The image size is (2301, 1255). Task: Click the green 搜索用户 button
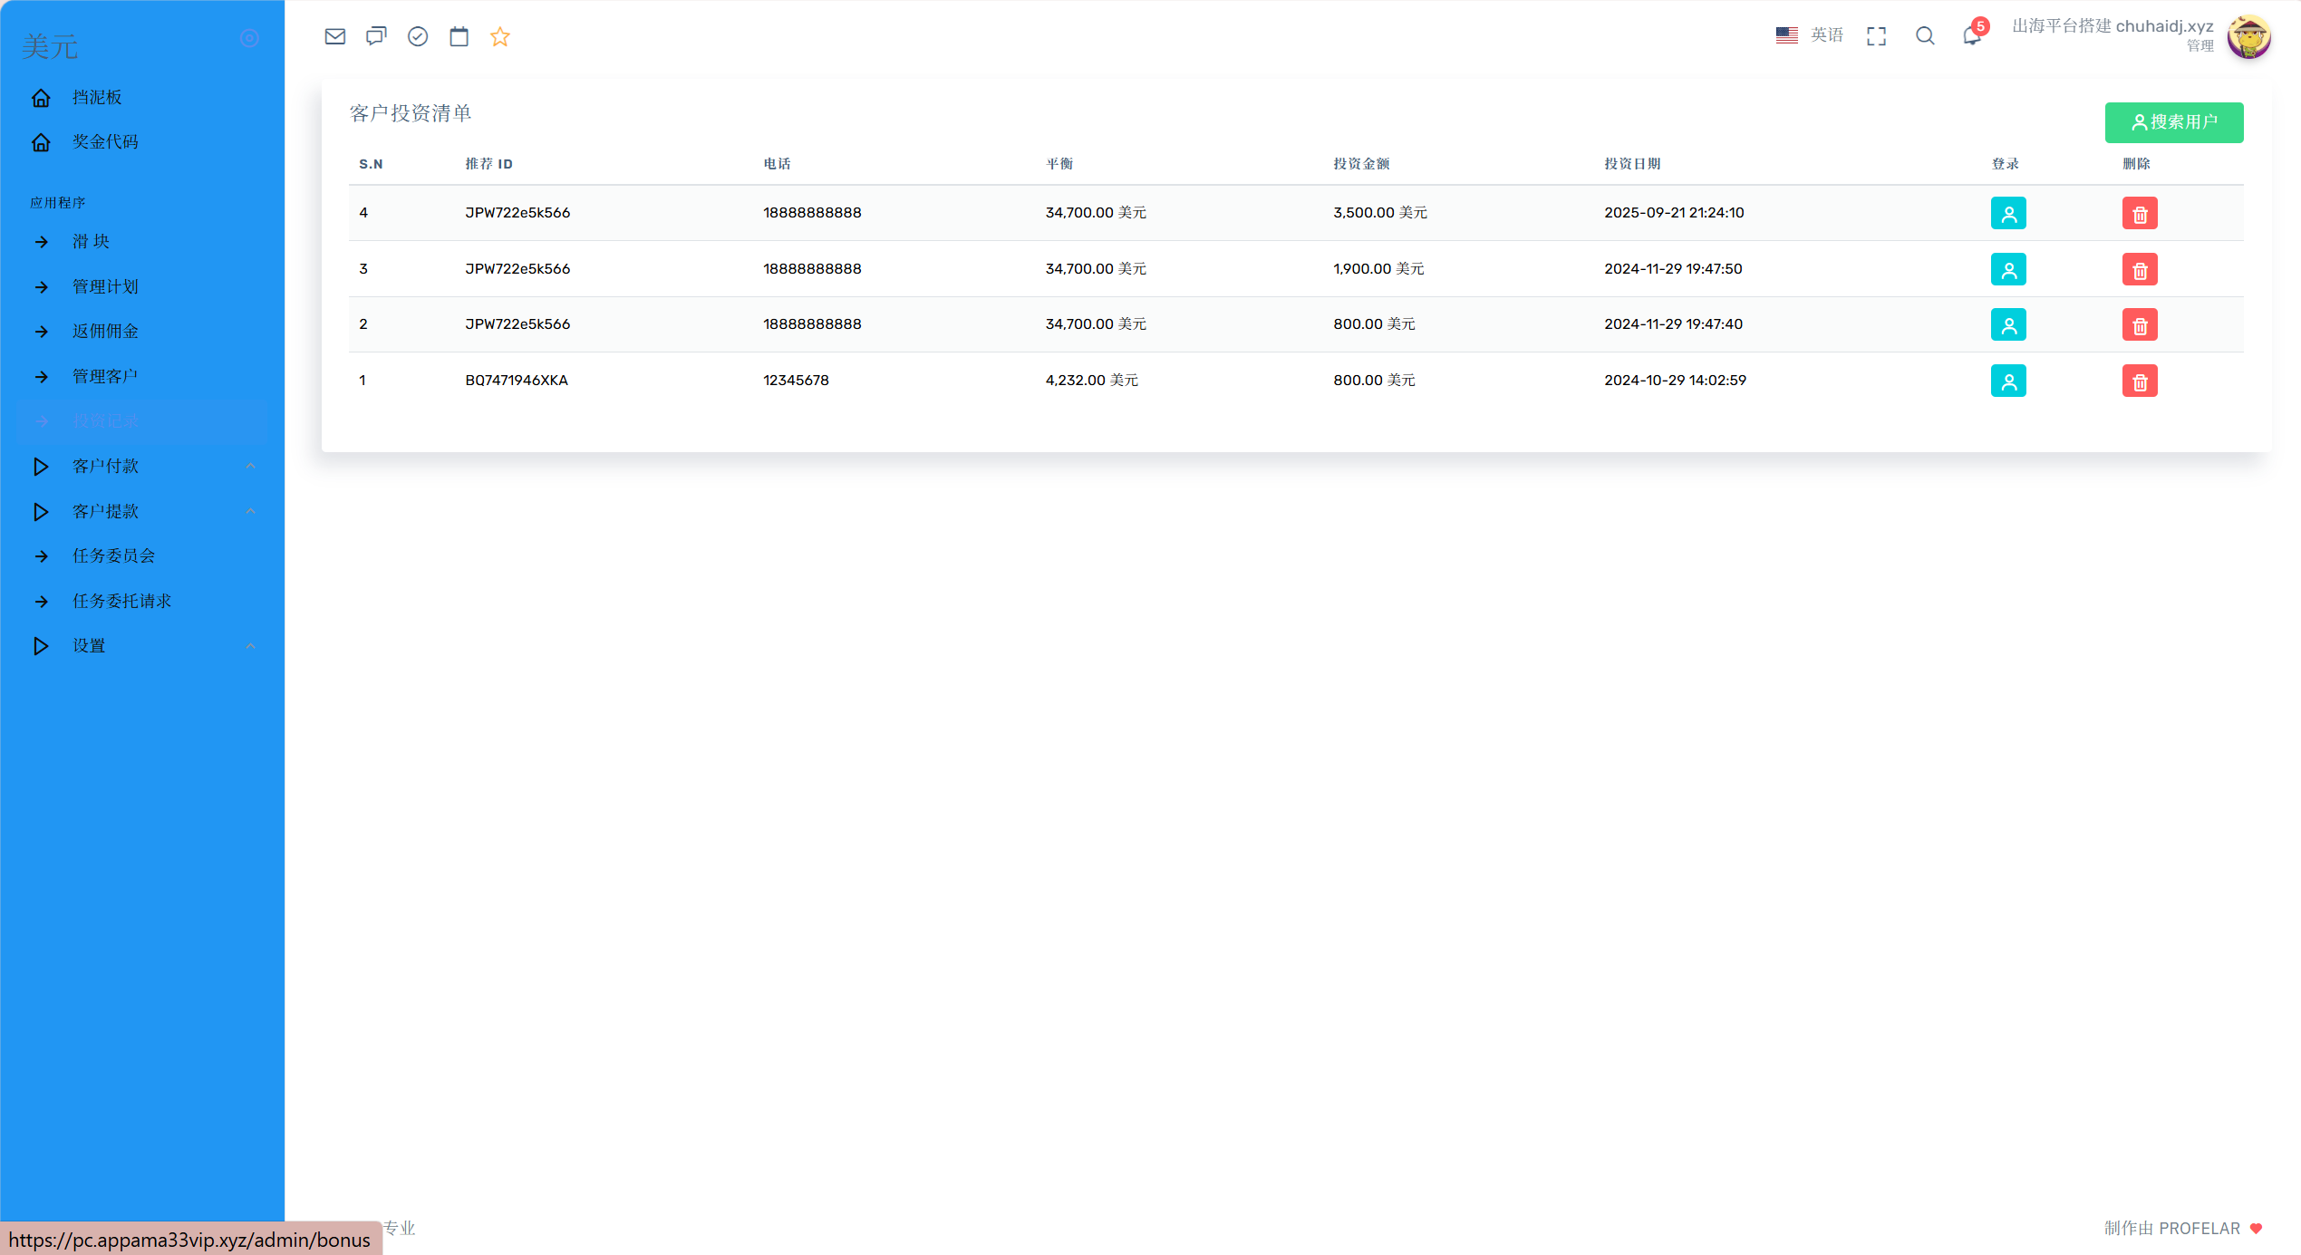coord(2173,122)
